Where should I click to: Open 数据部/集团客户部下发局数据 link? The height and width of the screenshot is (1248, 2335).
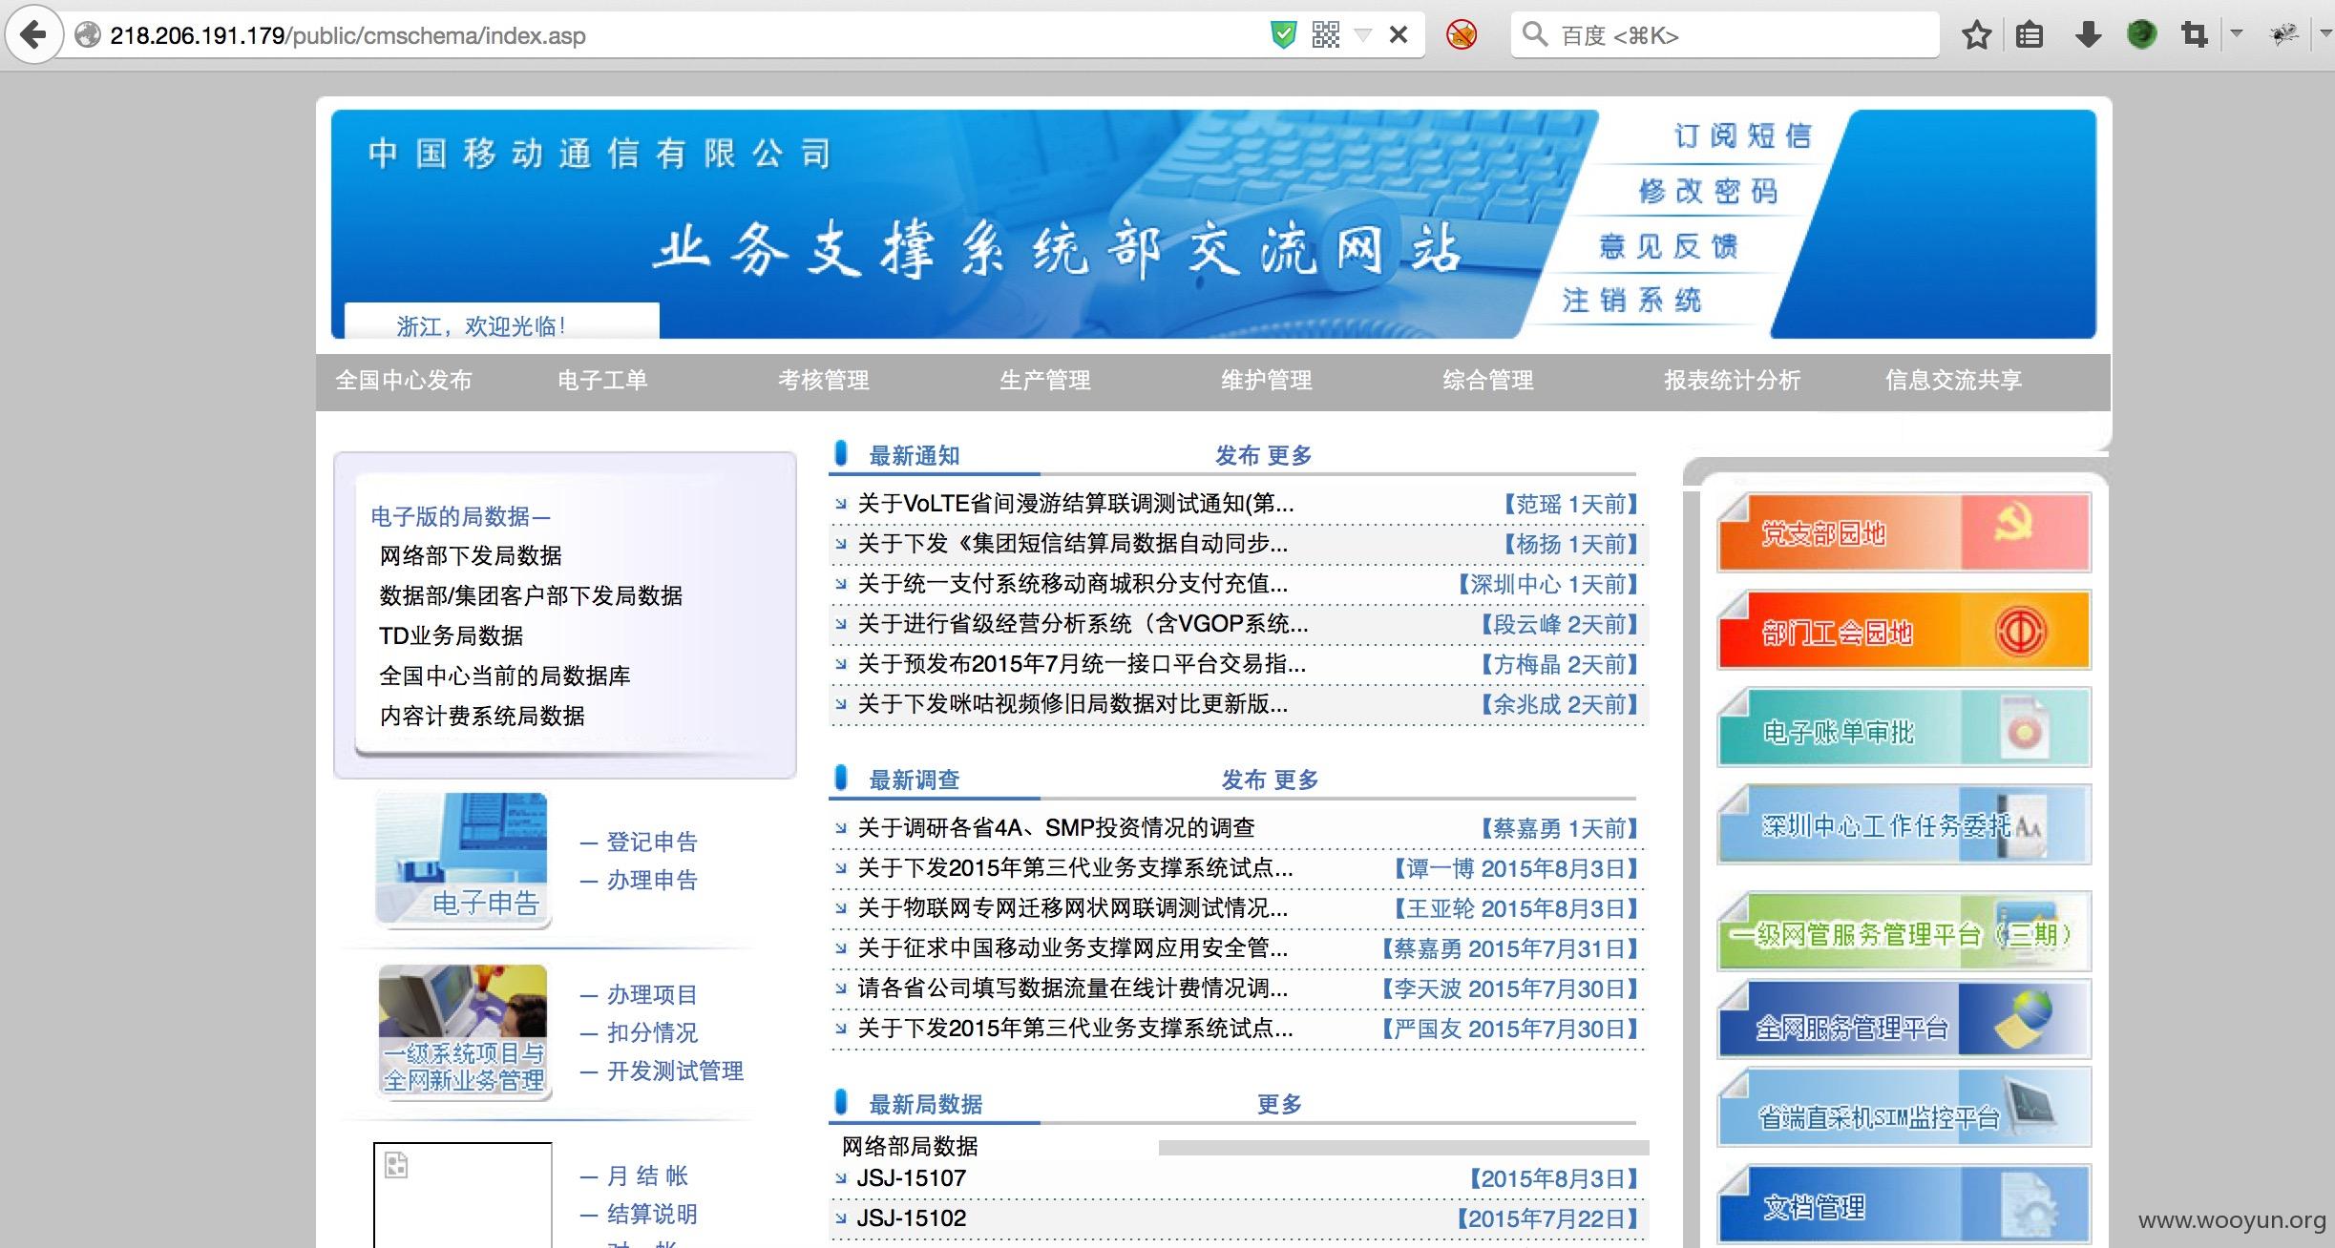[531, 595]
